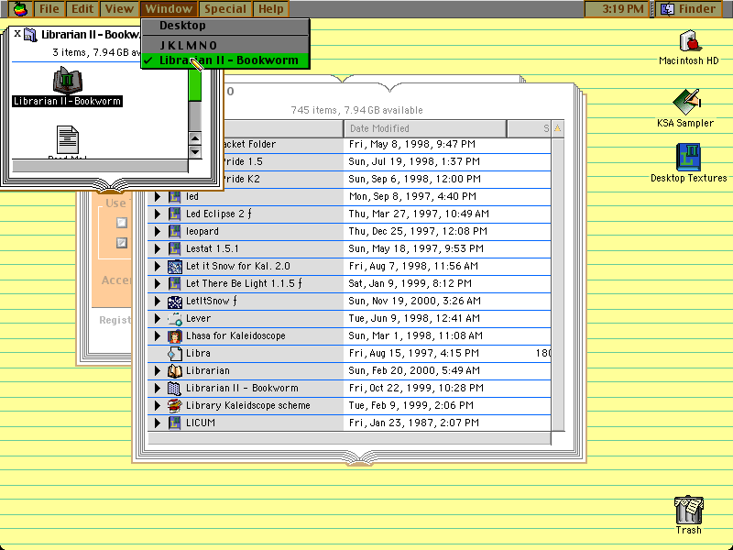Click the up scroll arrow in the small window
Image resolution: width=733 pixels, height=550 pixels.
195,138
